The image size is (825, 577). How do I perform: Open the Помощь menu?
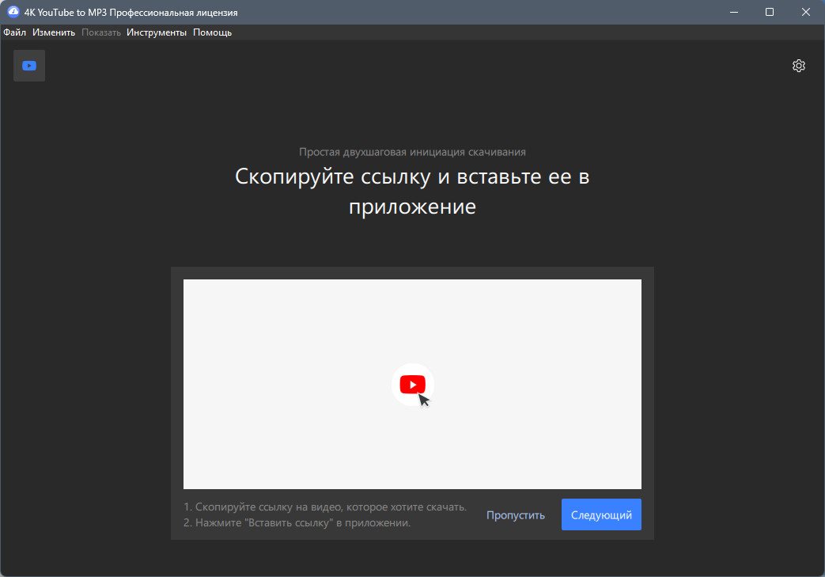tap(212, 32)
